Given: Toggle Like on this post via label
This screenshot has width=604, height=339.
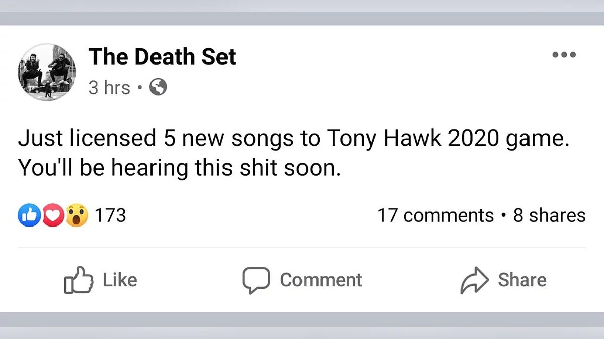Looking at the screenshot, I should click(120, 280).
